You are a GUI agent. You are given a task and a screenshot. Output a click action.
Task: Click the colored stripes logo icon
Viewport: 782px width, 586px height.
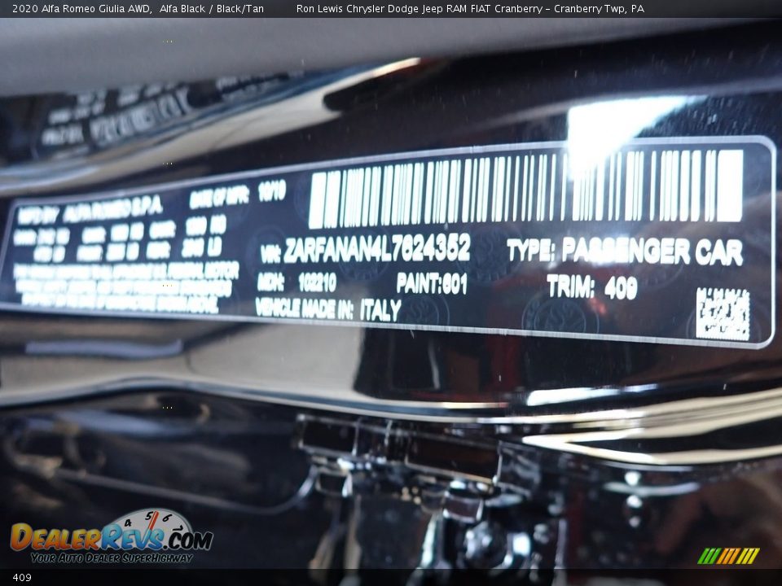point(728,556)
